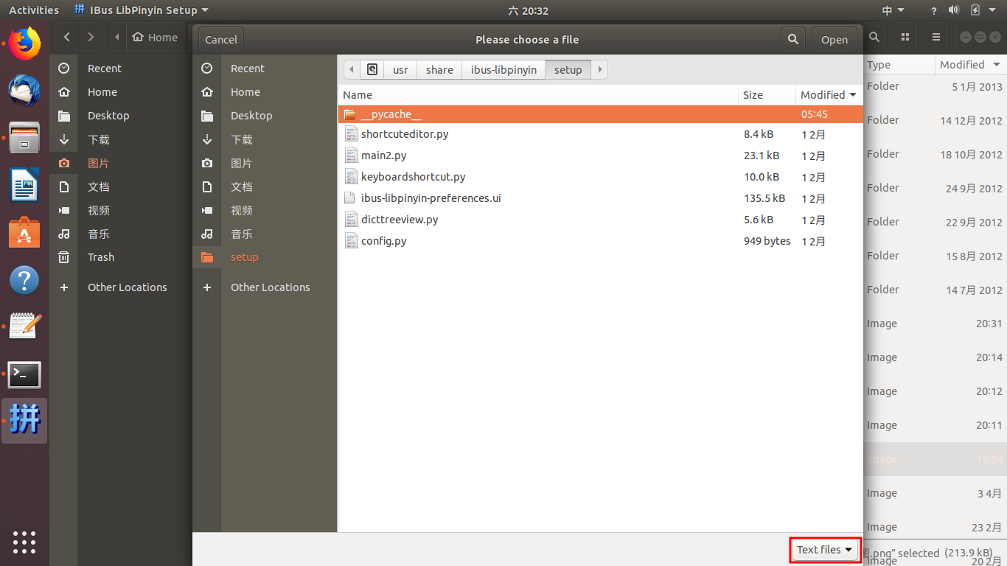Sort by the Name column header
This screenshot has height=566, width=1007.
coord(538,95)
